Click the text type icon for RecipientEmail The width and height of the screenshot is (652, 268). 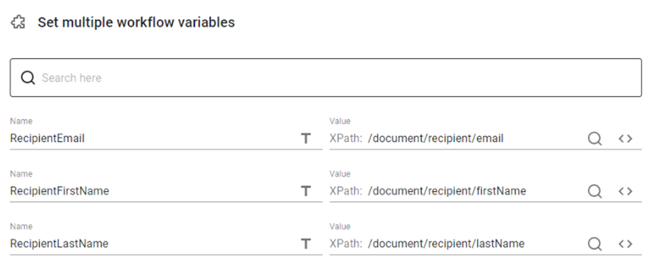point(306,139)
